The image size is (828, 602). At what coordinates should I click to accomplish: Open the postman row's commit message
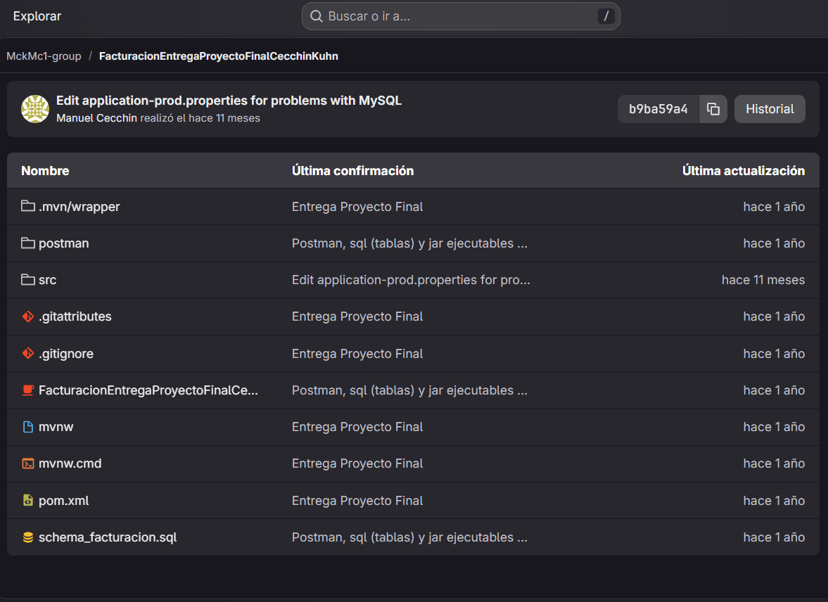point(409,243)
